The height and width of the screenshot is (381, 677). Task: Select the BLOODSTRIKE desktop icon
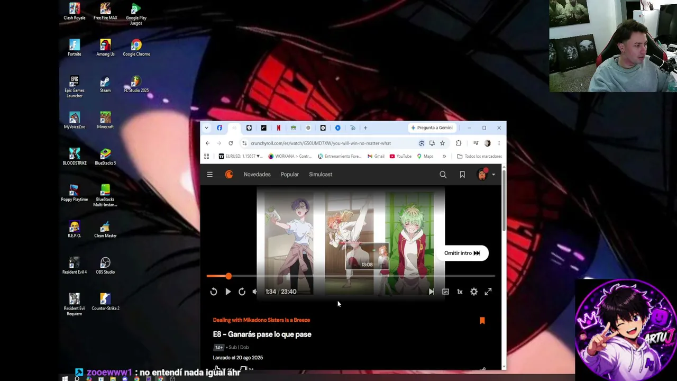tap(75, 157)
